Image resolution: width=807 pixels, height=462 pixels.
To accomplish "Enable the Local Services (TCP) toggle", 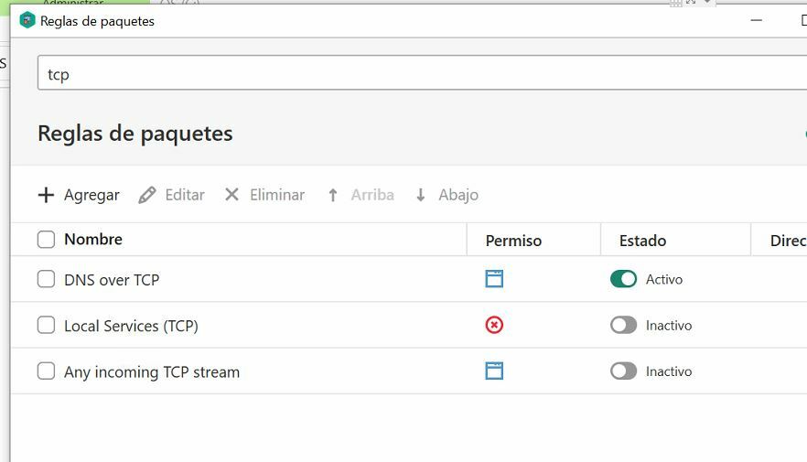I will (623, 325).
